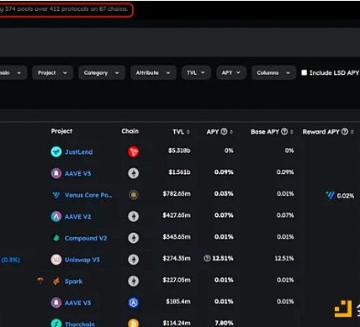The width and height of the screenshot is (360, 327).
Task: Click the Spark project flame icon
Action: tap(56, 281)
